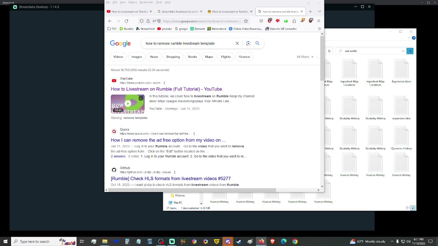
Task: Filter Google results by News
Action: tap(154, 57)
